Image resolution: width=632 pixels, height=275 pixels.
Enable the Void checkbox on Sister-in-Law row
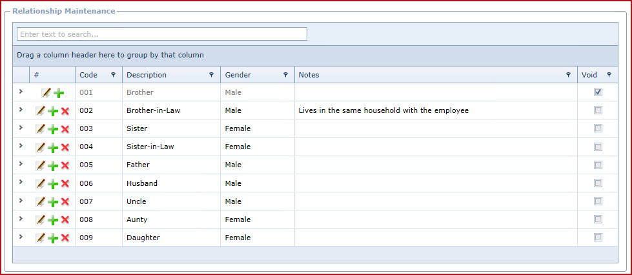(x=598, y=147)
